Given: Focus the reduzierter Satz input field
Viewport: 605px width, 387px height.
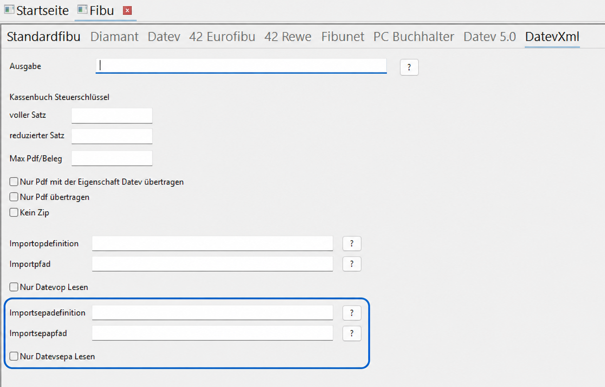Looking at the screenshot, I should (x=112, y=136).
